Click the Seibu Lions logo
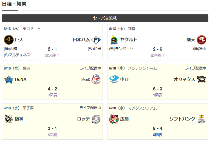Screen dimensions: 210x142 pos(96,79)
